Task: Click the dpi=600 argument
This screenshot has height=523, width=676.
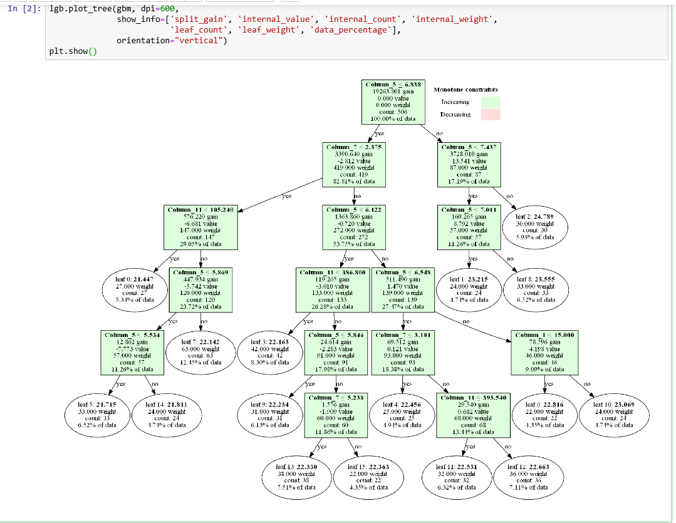Action: click(158, 9)
